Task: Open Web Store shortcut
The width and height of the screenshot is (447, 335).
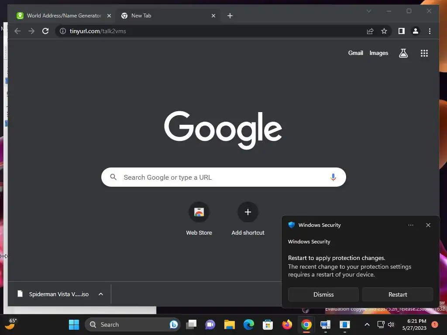Action: tap(199, 219)
